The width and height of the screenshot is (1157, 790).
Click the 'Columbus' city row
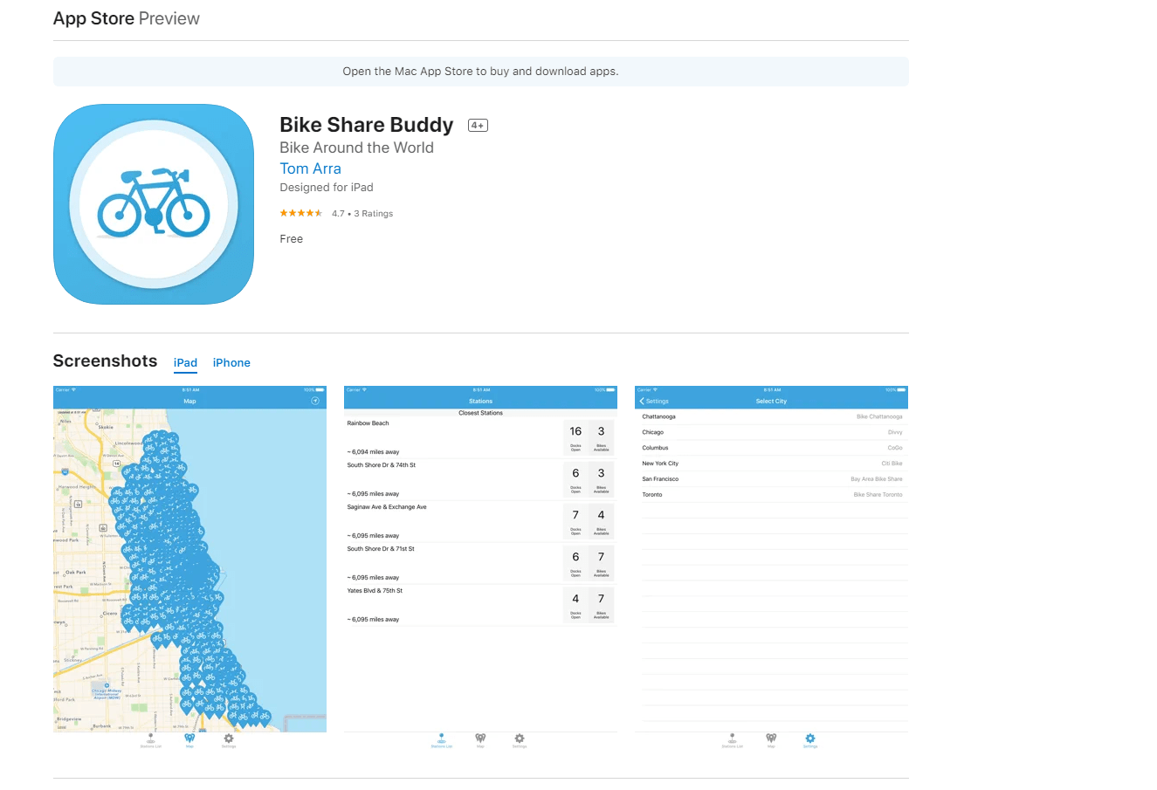[771, 448]
